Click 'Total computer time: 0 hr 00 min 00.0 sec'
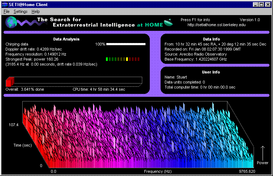Image resolution: width=273 pixels, height=176 pixels. coord(200,87)
